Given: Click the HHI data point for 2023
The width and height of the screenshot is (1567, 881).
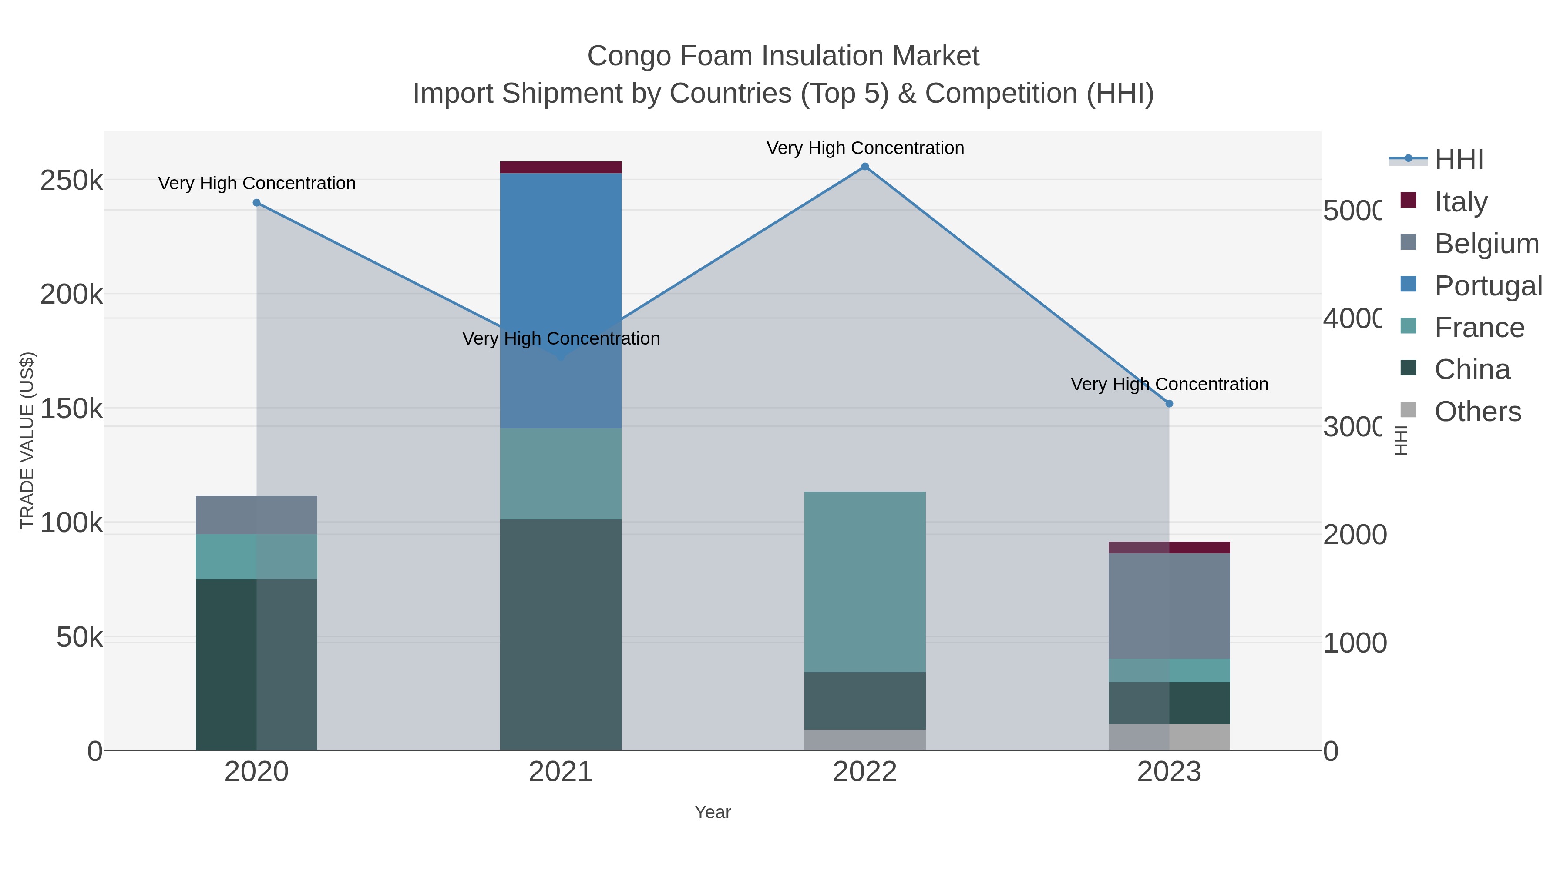Looking at the screenshot, I should point(1169,404).
